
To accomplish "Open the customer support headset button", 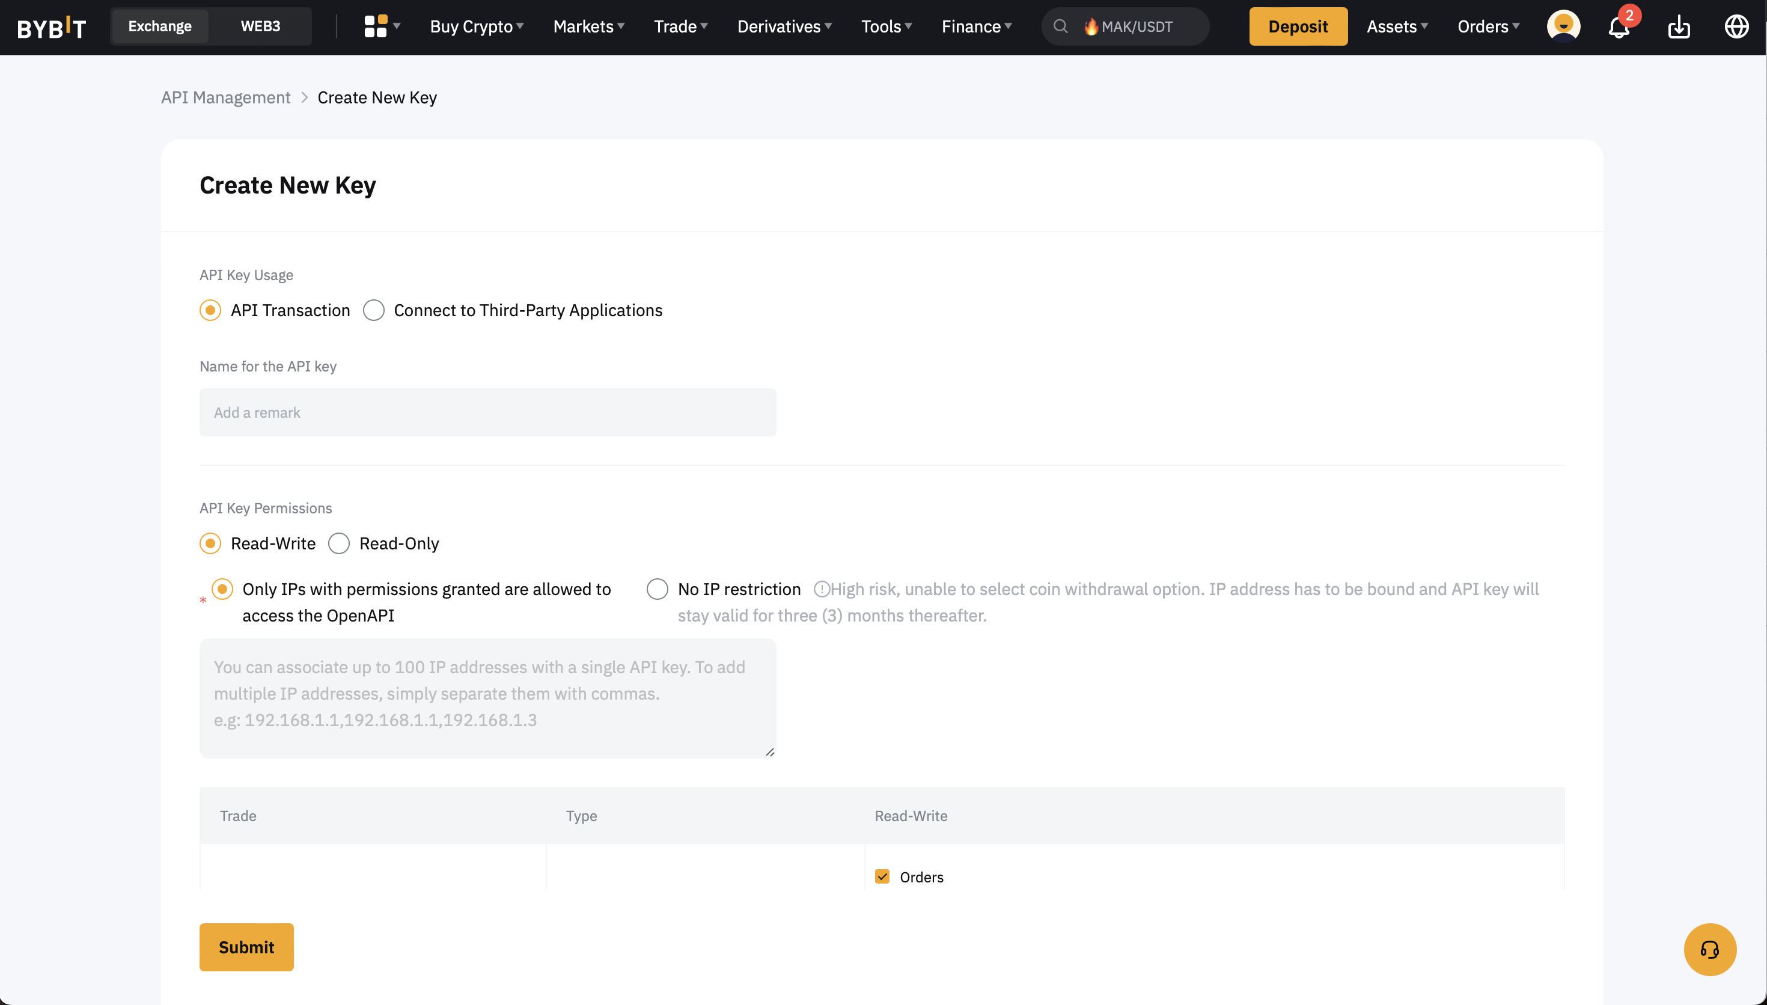I will point(1709,949).
